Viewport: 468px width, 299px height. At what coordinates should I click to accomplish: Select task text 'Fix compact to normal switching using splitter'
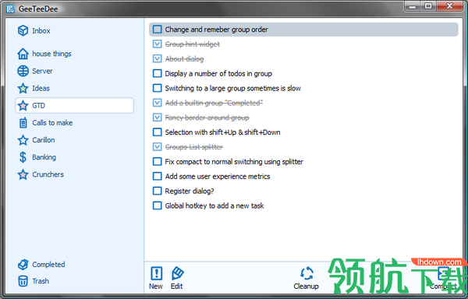(234, 161)
